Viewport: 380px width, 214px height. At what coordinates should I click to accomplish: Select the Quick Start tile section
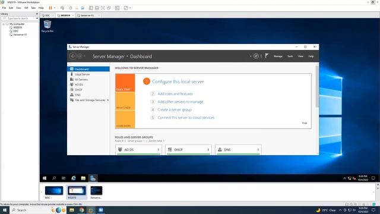(125, 83)
